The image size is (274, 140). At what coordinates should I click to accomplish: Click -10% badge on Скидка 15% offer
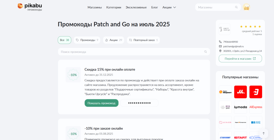click(x=73, y=75)
